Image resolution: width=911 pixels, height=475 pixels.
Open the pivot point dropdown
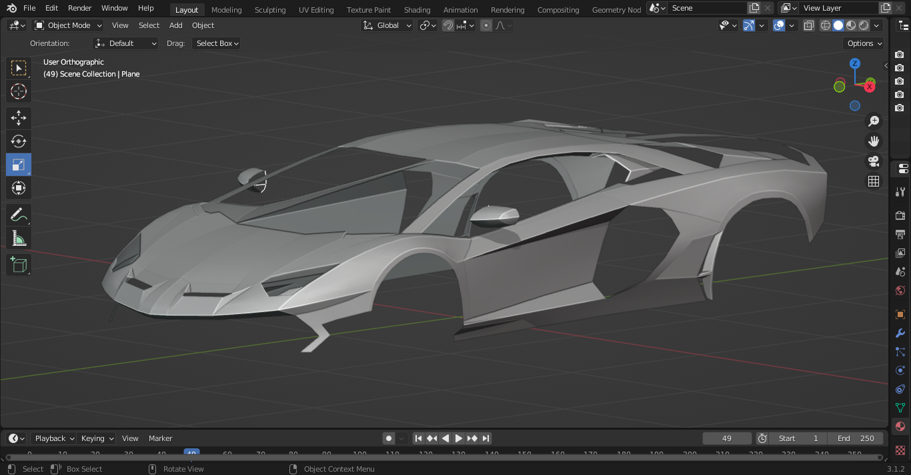(427, 25)
